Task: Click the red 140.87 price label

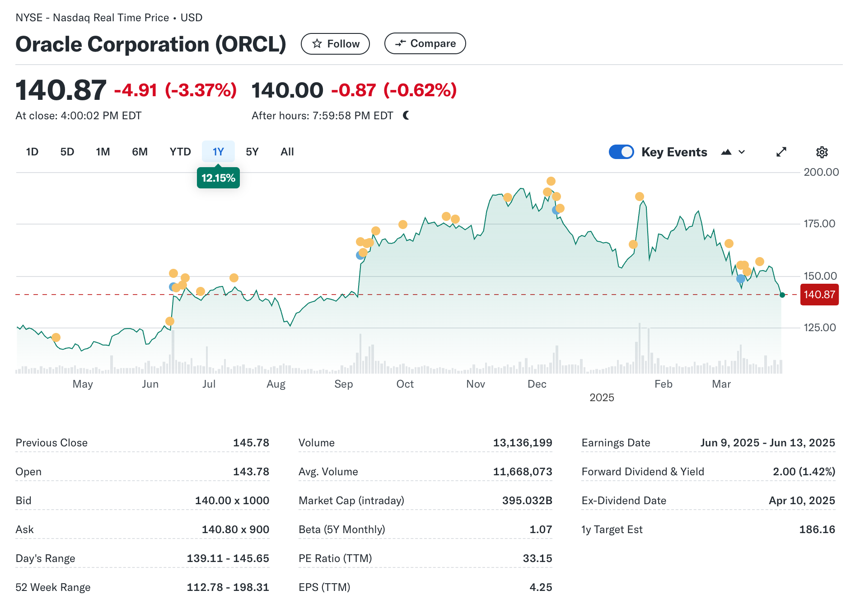Action: (819, 295)
